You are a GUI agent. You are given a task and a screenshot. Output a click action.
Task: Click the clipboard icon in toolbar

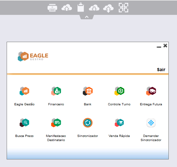click(x=81, y=7)
